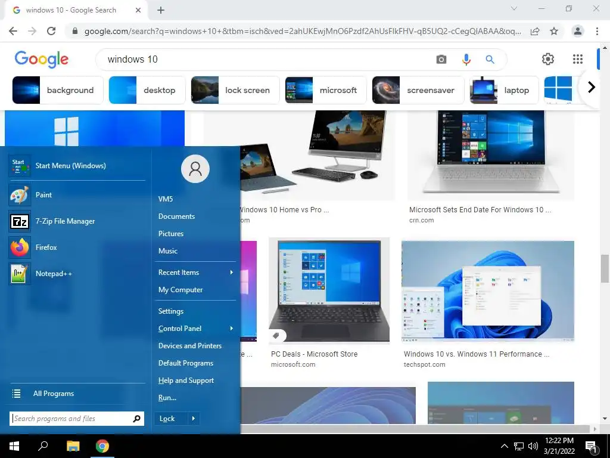Screen dimensions: 610x458
Task: Open the volume tray icon
Action: point(533,446)
